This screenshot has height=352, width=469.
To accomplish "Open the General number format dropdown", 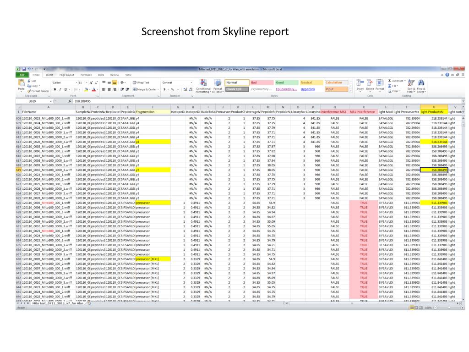I will click(191, 82).
